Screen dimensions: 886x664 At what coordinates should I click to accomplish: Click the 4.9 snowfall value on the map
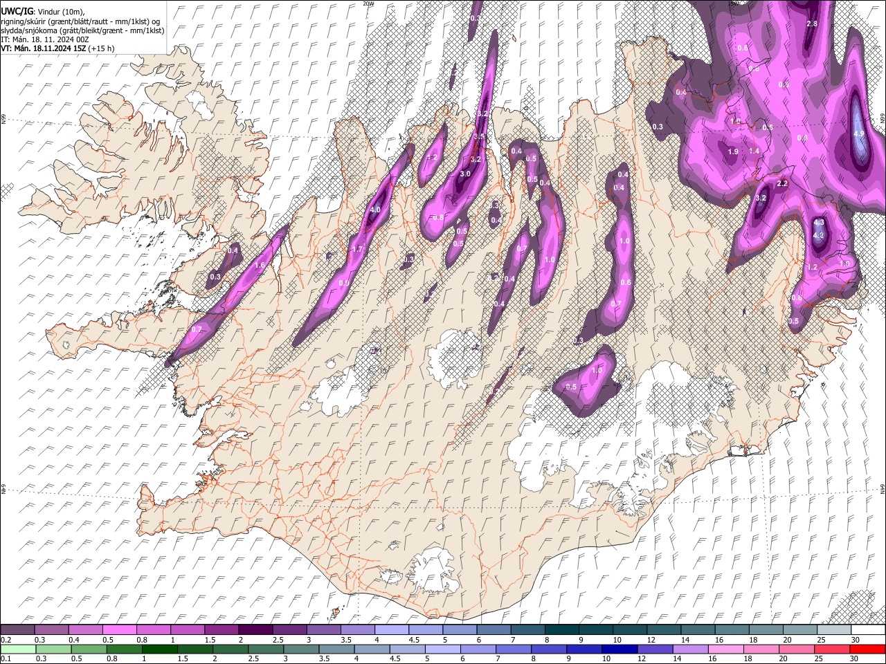[x=859, y=133]
